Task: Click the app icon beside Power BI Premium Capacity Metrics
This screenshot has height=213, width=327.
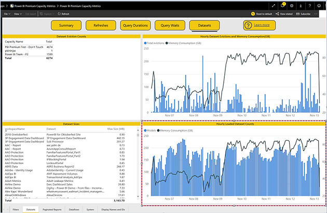Action: pos(12,6)
